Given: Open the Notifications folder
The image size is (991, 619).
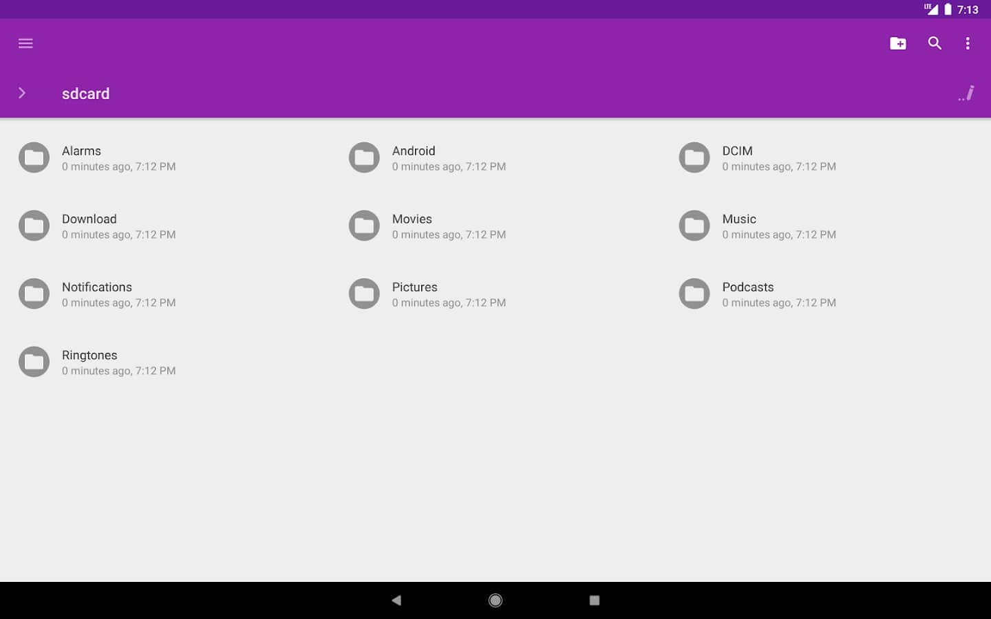Looking at the screenshot, I should pyautogui.click(x=96, y=287).
